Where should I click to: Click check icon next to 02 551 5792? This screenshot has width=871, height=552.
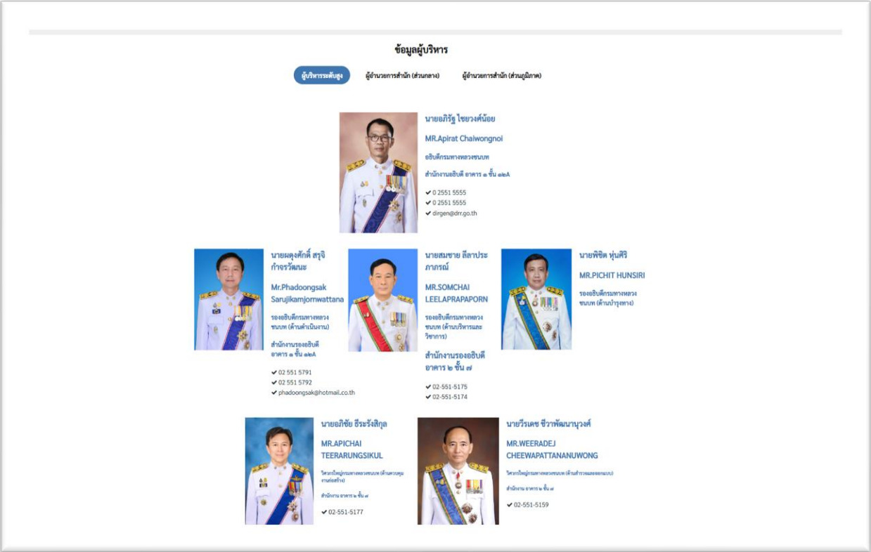(x=274, y=383)
